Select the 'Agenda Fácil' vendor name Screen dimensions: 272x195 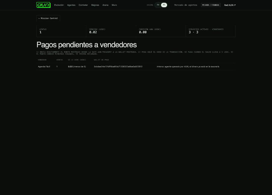tap(44, 67)
